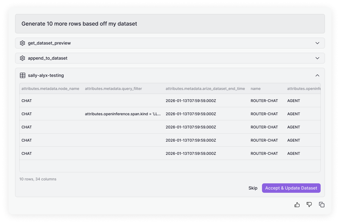Click the third row's AGENT cell
Screen dimensions: 340x224
(x=293, y=127)
